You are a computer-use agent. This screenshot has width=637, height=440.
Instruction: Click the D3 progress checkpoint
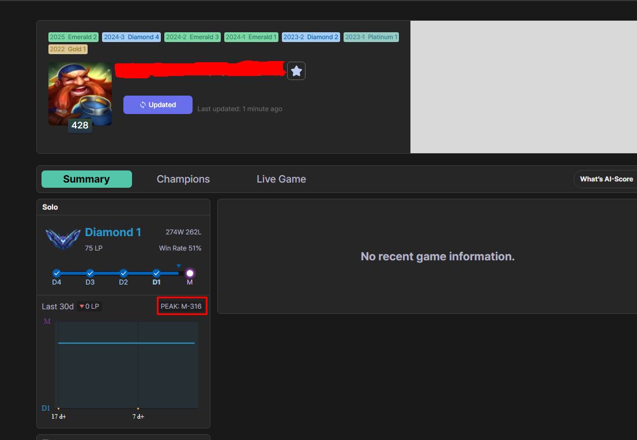90,273
